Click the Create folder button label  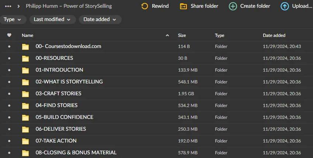pyautogui.click(x=255, y=6)
